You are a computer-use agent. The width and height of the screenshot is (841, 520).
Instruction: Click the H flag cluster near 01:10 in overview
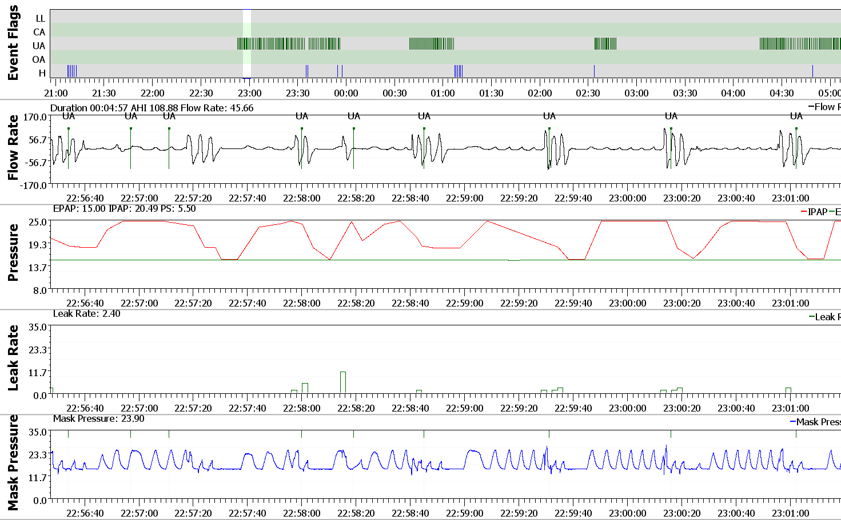pos(459,71)
